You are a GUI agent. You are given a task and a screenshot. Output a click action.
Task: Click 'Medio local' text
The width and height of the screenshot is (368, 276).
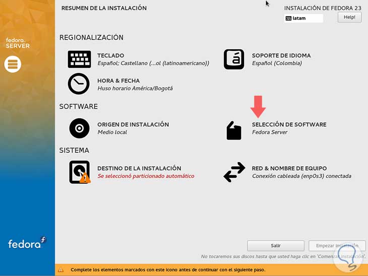(x=112, y=132)
